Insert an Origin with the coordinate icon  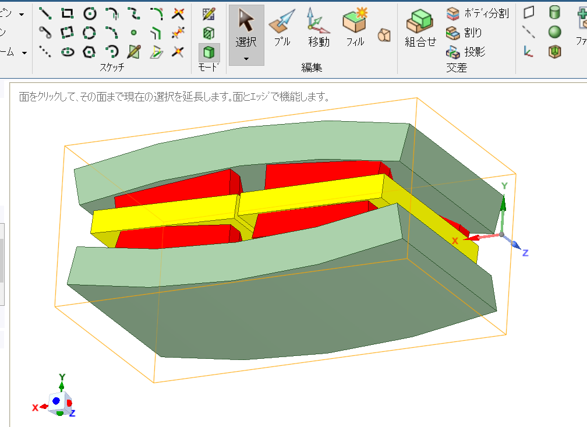click(x=529, y=51)
